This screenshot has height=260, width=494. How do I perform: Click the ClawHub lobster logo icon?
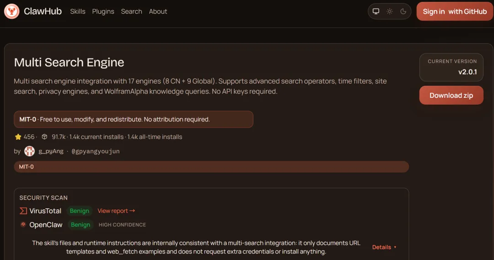pyautogui.click(x=11, y=11)
